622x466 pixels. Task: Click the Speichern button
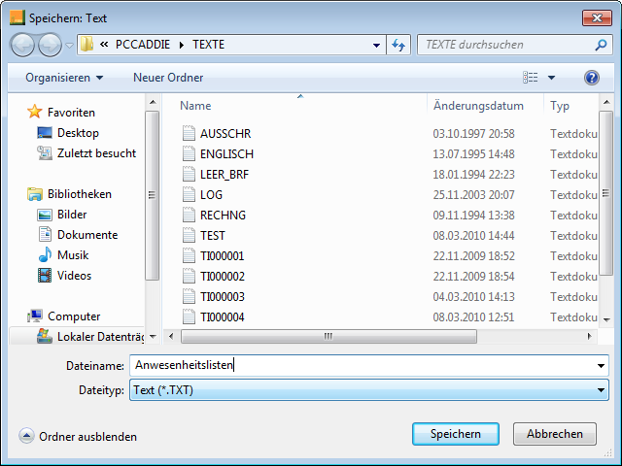click(456, 434)
